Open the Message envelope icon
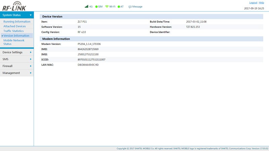Viewport: 269px width, 151px height. tap(130, 7)
